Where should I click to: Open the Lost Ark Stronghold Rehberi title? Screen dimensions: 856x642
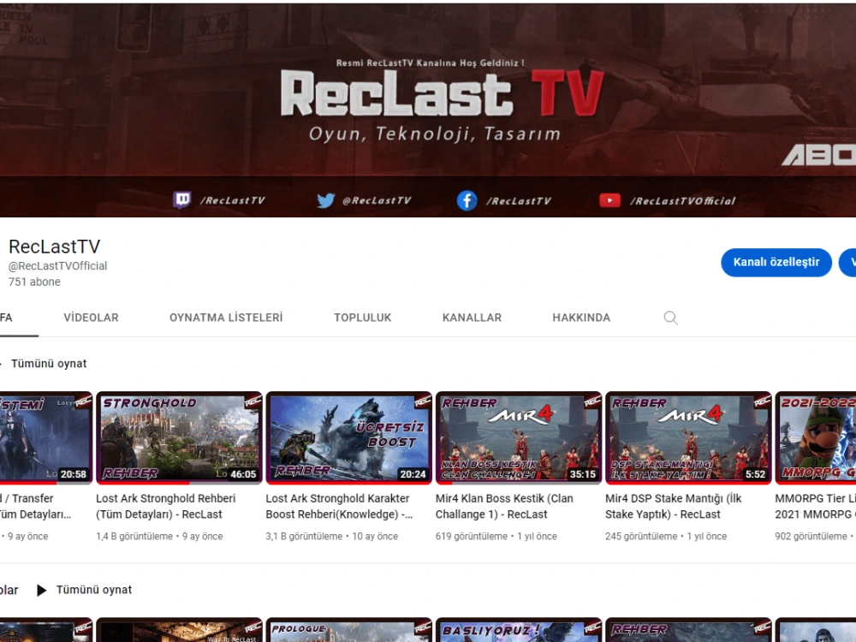pyautogui.click(x=166, y=506)
